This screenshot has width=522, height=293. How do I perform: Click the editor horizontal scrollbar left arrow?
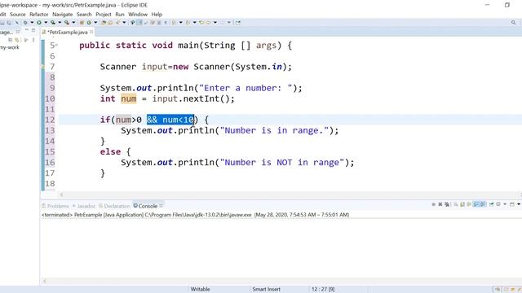(62, 195)
